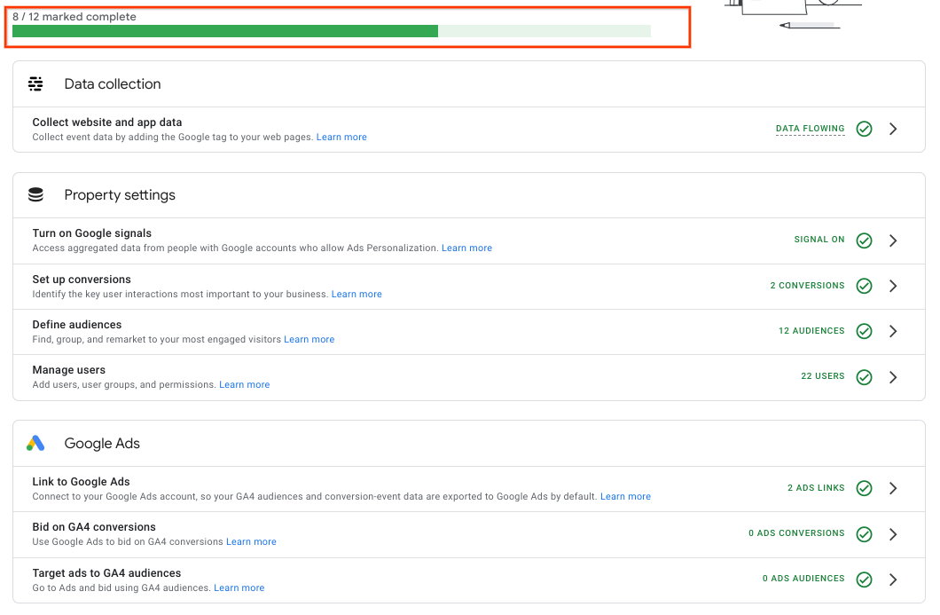
Task: Select the Bid on GA4 conversions title
Action: [x=94, y=527]
